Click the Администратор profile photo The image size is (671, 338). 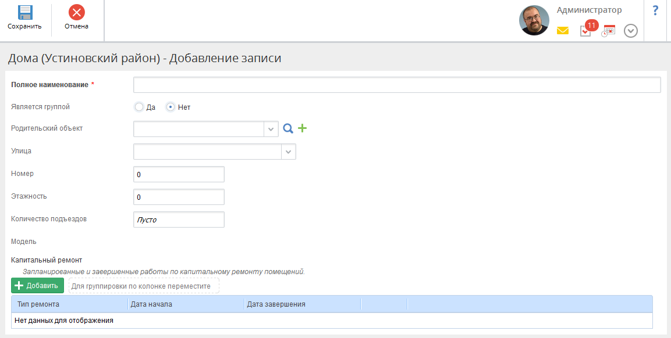[x=534, y=20]
